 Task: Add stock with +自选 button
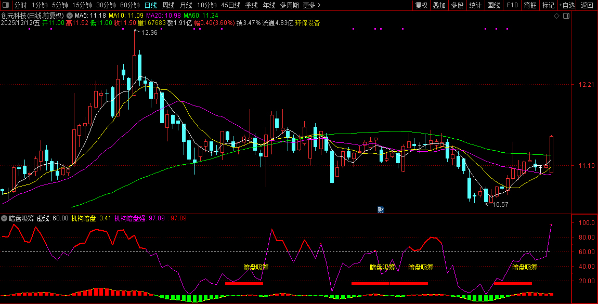[x=566, y=5]
